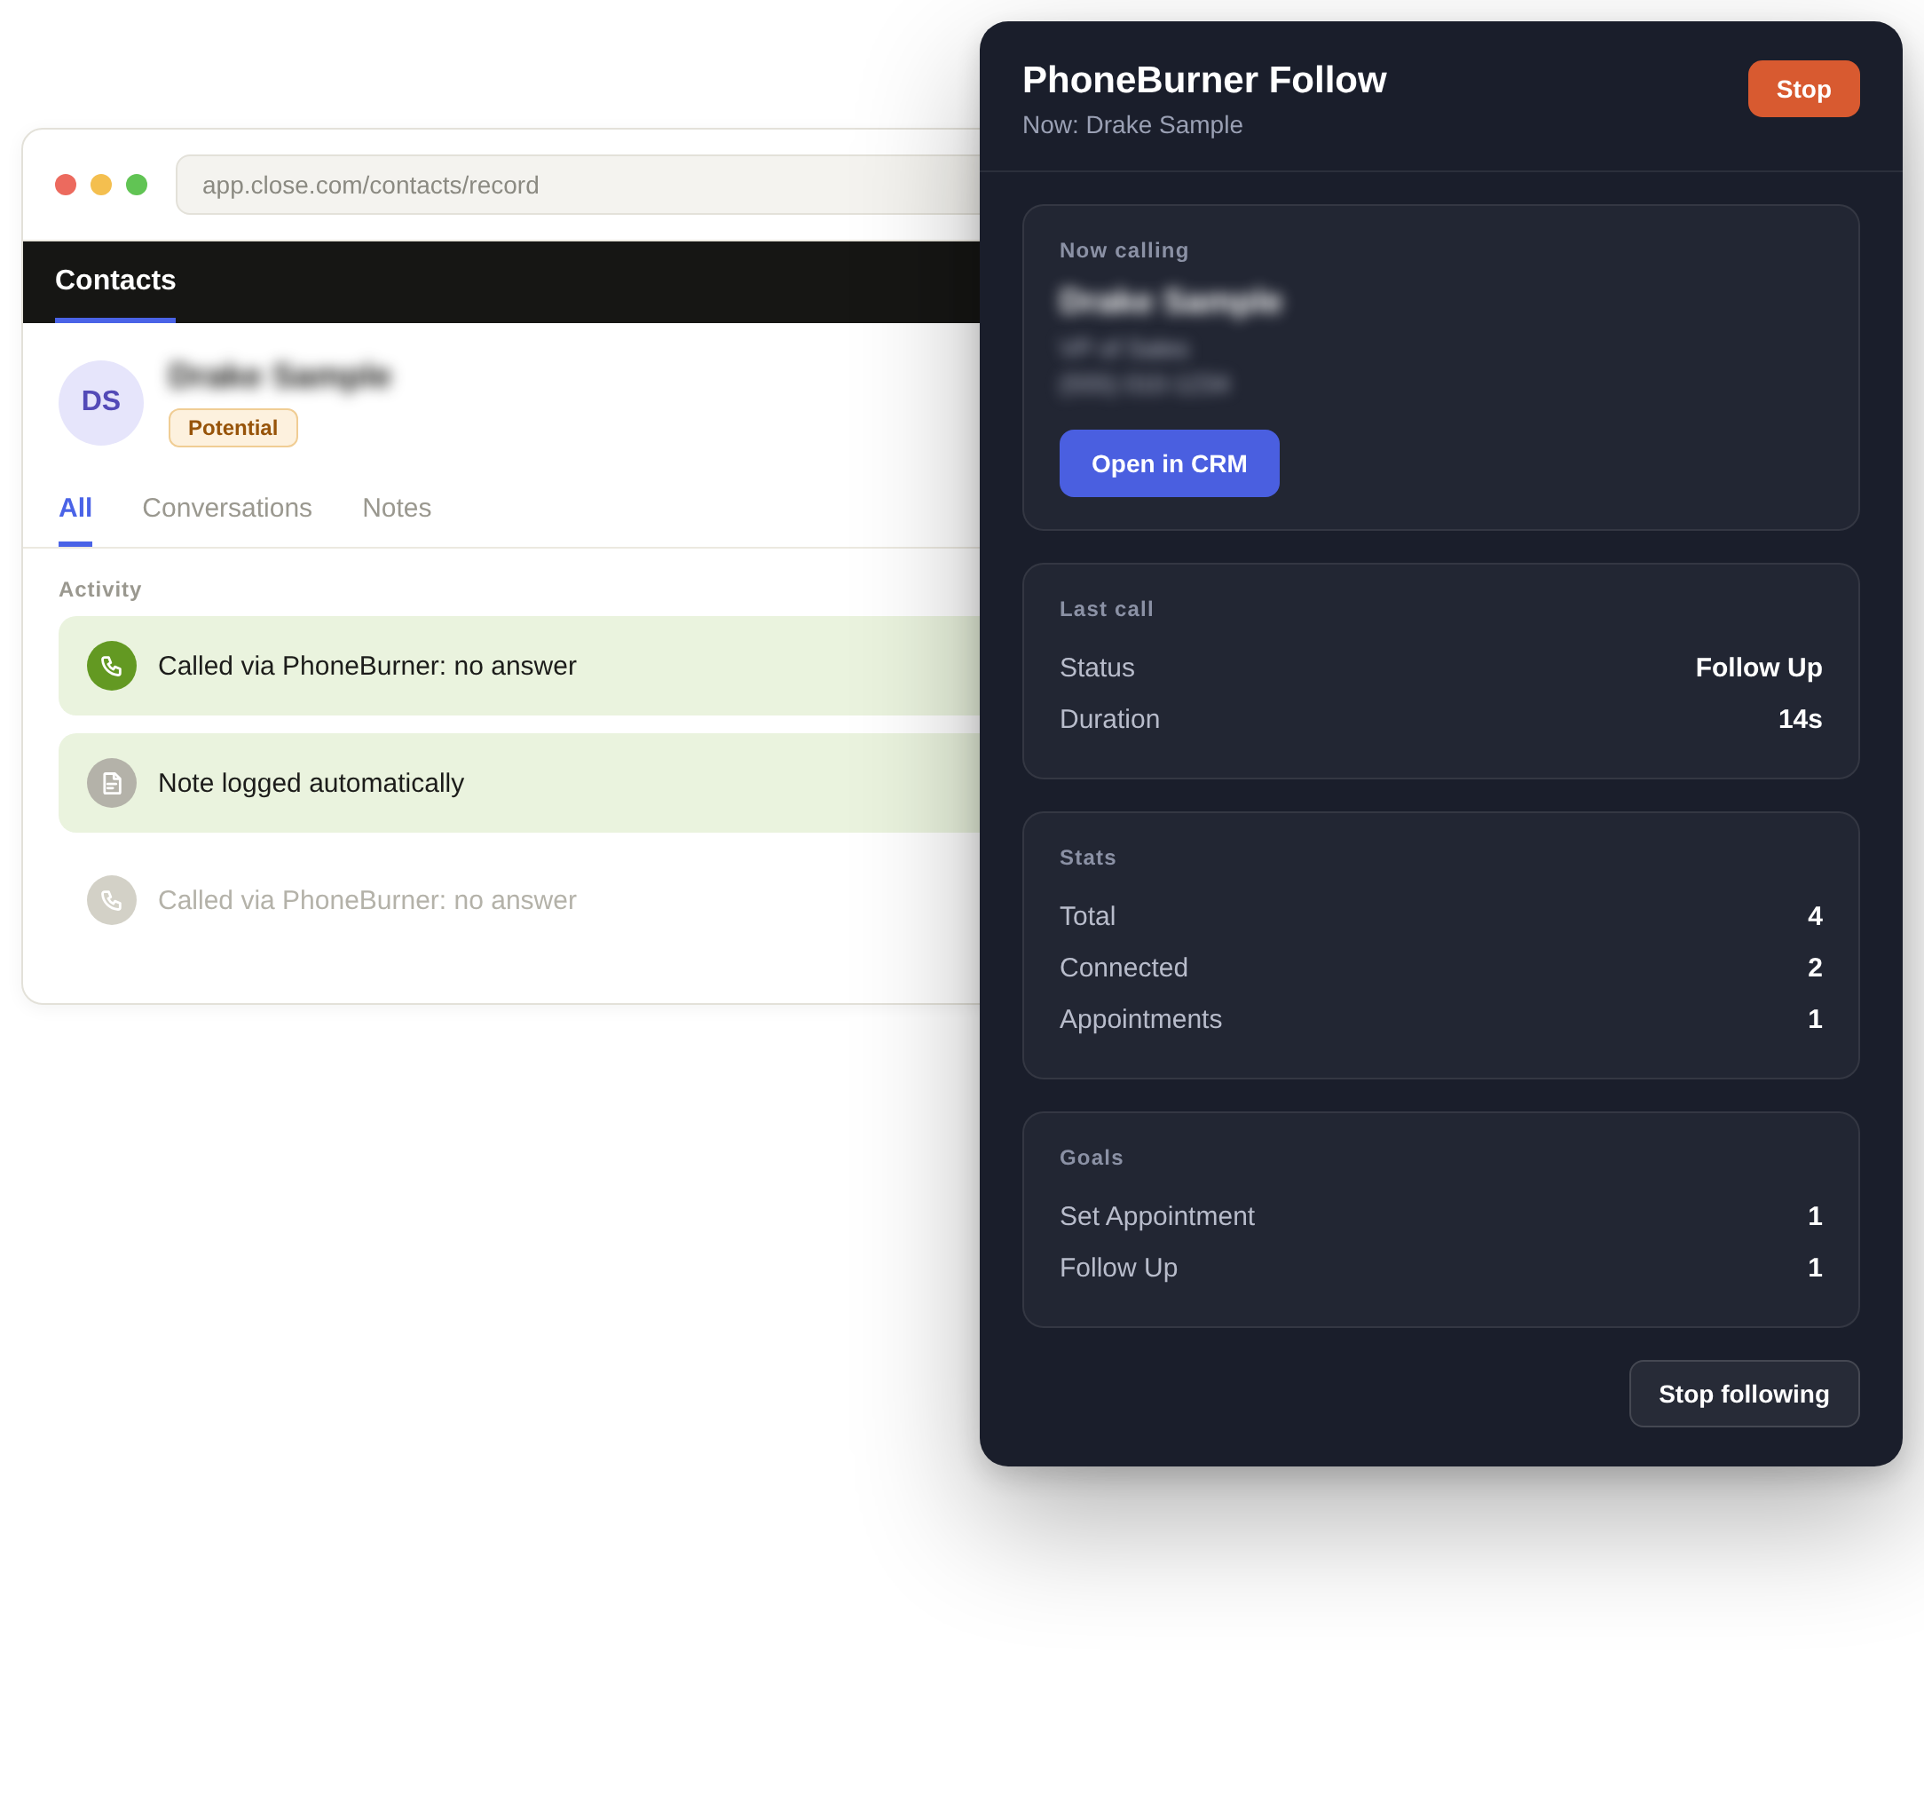Click the Connected count "2"
The width and height of the screenshot is (1924, 1818).
click(1814, 968)
